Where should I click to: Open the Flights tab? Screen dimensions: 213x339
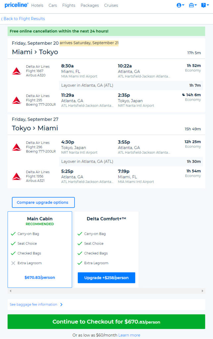pyautogui.click(x=69, y=5)
